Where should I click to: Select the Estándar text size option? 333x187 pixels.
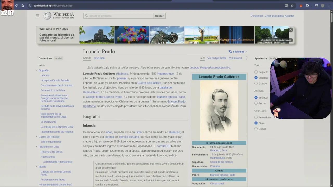256,78
